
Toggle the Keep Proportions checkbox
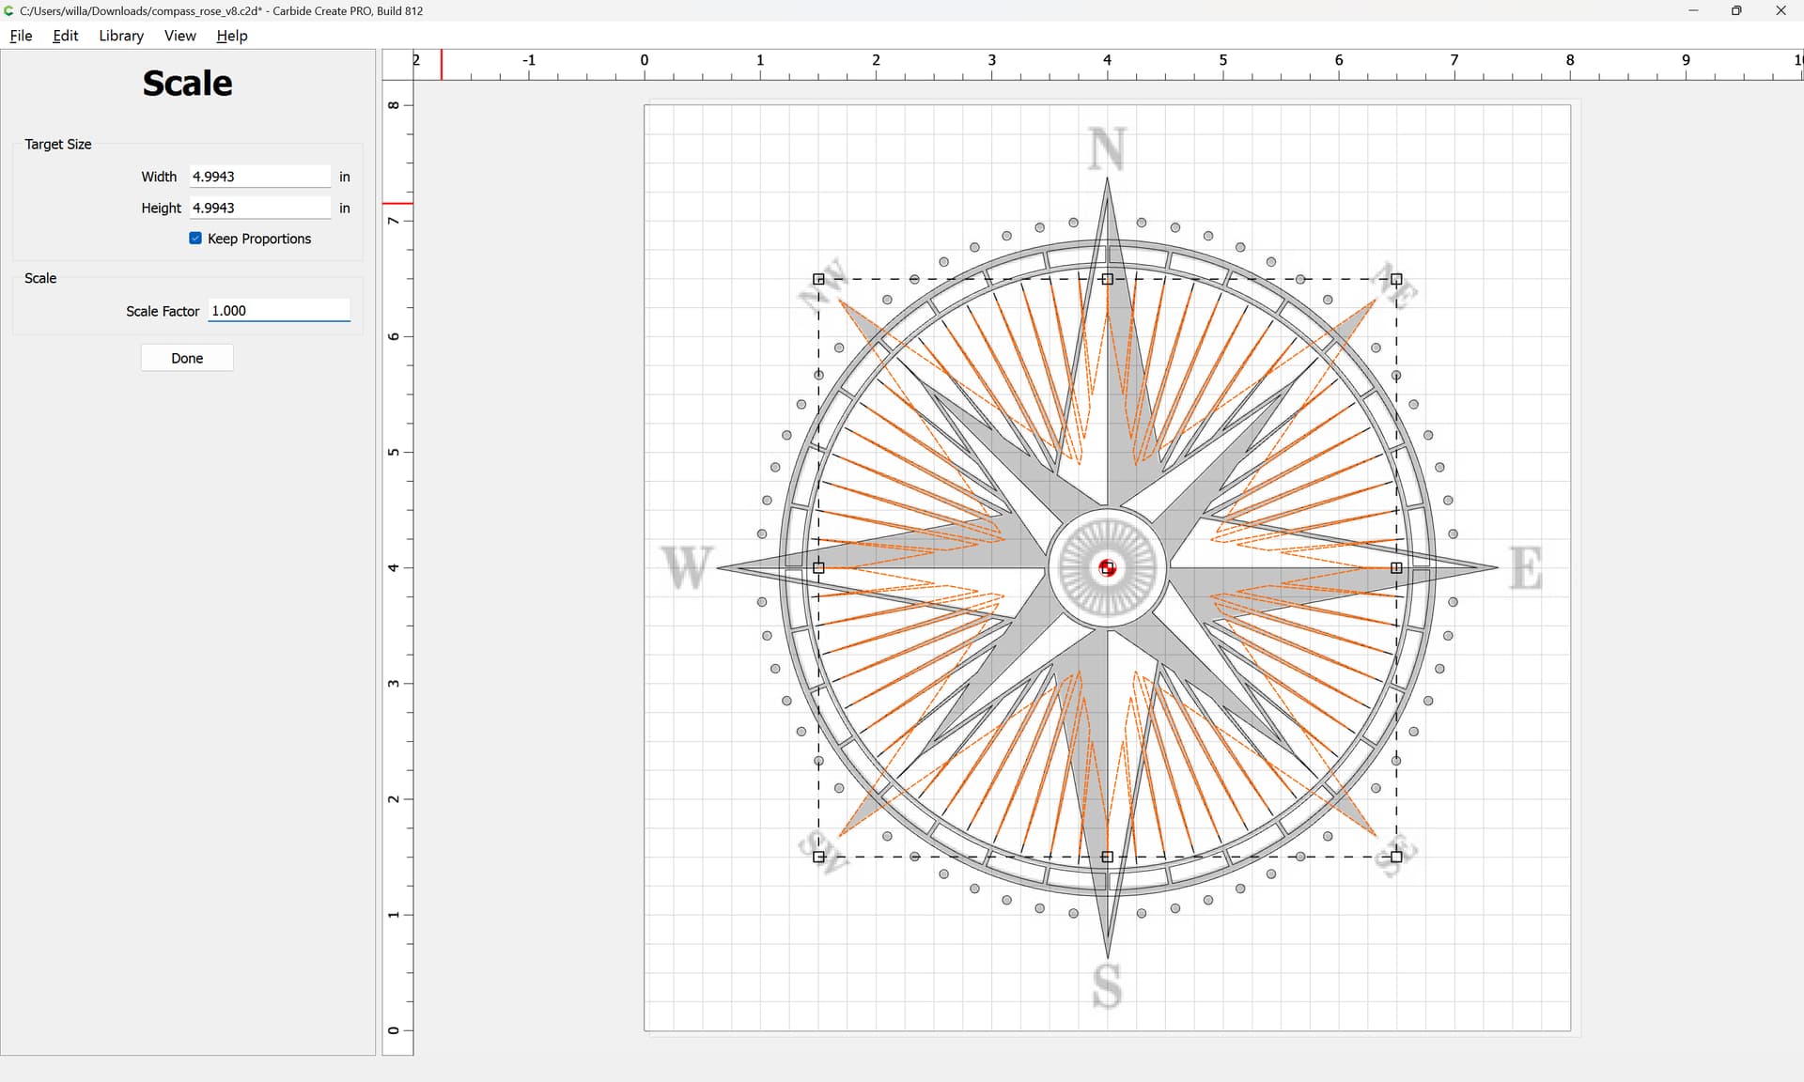click(195, 239)
